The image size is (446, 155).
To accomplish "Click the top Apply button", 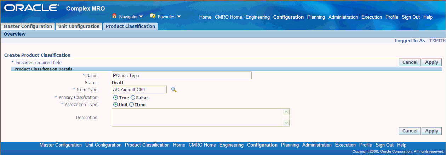I will tap(431, 62).
